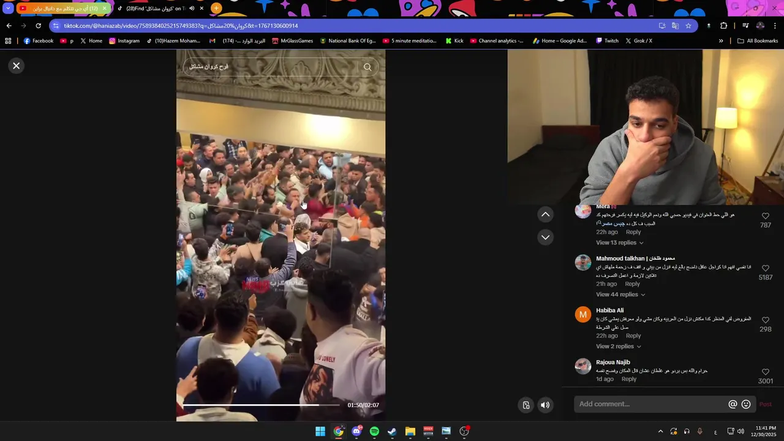784x441 pixels.
Task: Like Habiba Ali's comment with 298 likes
Action: (x=766, y=320)
